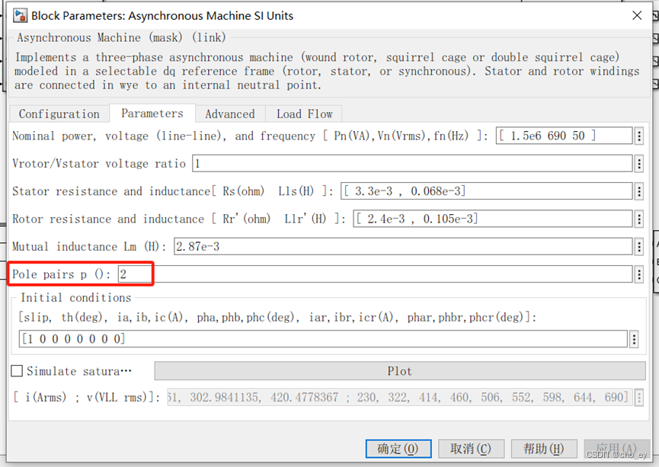The width and height of the screenshot is (659, 467).
Task: Open the initial conditions field options icon
Action: [x=635, y=339]
